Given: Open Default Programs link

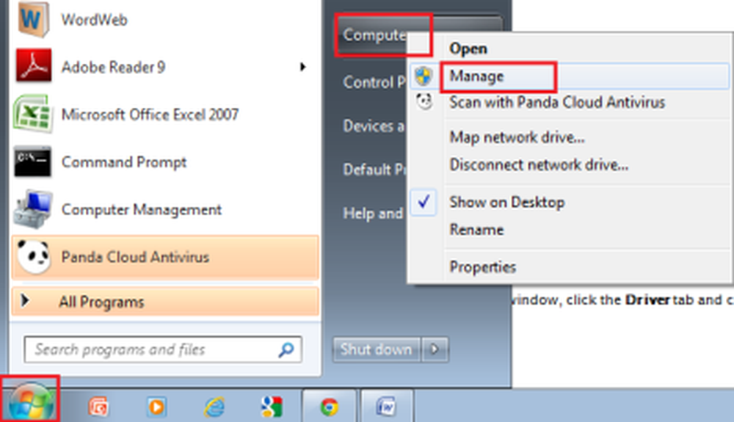Looking at the screenshot, I should pos(374,169).
